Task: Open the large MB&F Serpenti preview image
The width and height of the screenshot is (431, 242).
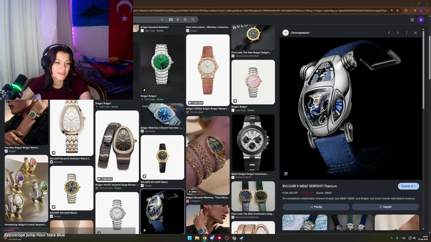Action: 351,108
